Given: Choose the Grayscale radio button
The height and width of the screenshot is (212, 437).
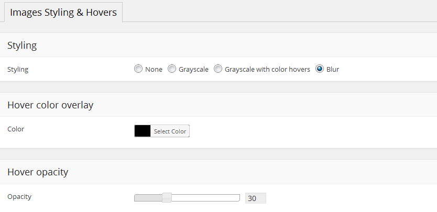Looking at the screenshot, I should click(x=172, y=69).
